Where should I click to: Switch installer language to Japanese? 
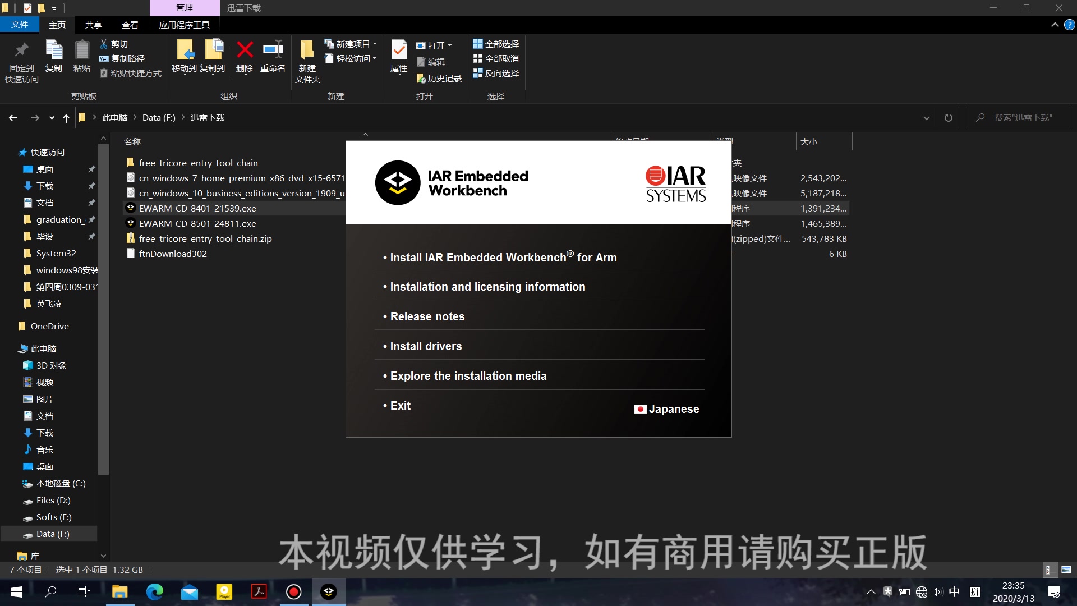pos(666,409)
